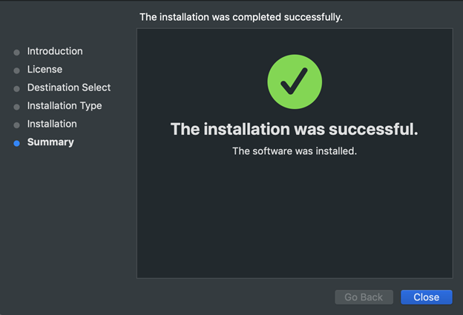Click the green success checkmark icon
The image size is (463, 315).
pos(295,82)
